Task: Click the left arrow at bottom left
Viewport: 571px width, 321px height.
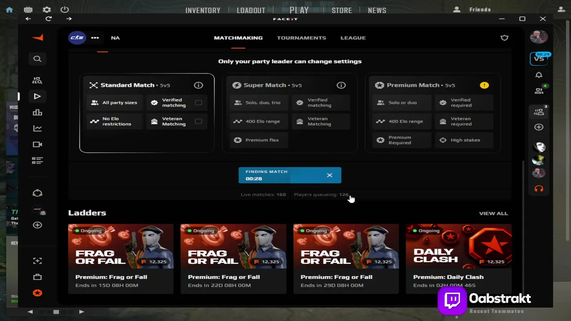Action: point(30,312)
